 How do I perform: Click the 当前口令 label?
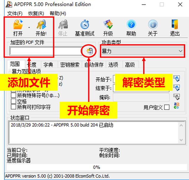[x=17, y=150]
